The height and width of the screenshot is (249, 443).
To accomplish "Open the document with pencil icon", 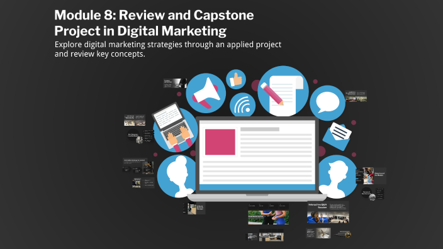I will pyautogui.click(x=283, y=91).
